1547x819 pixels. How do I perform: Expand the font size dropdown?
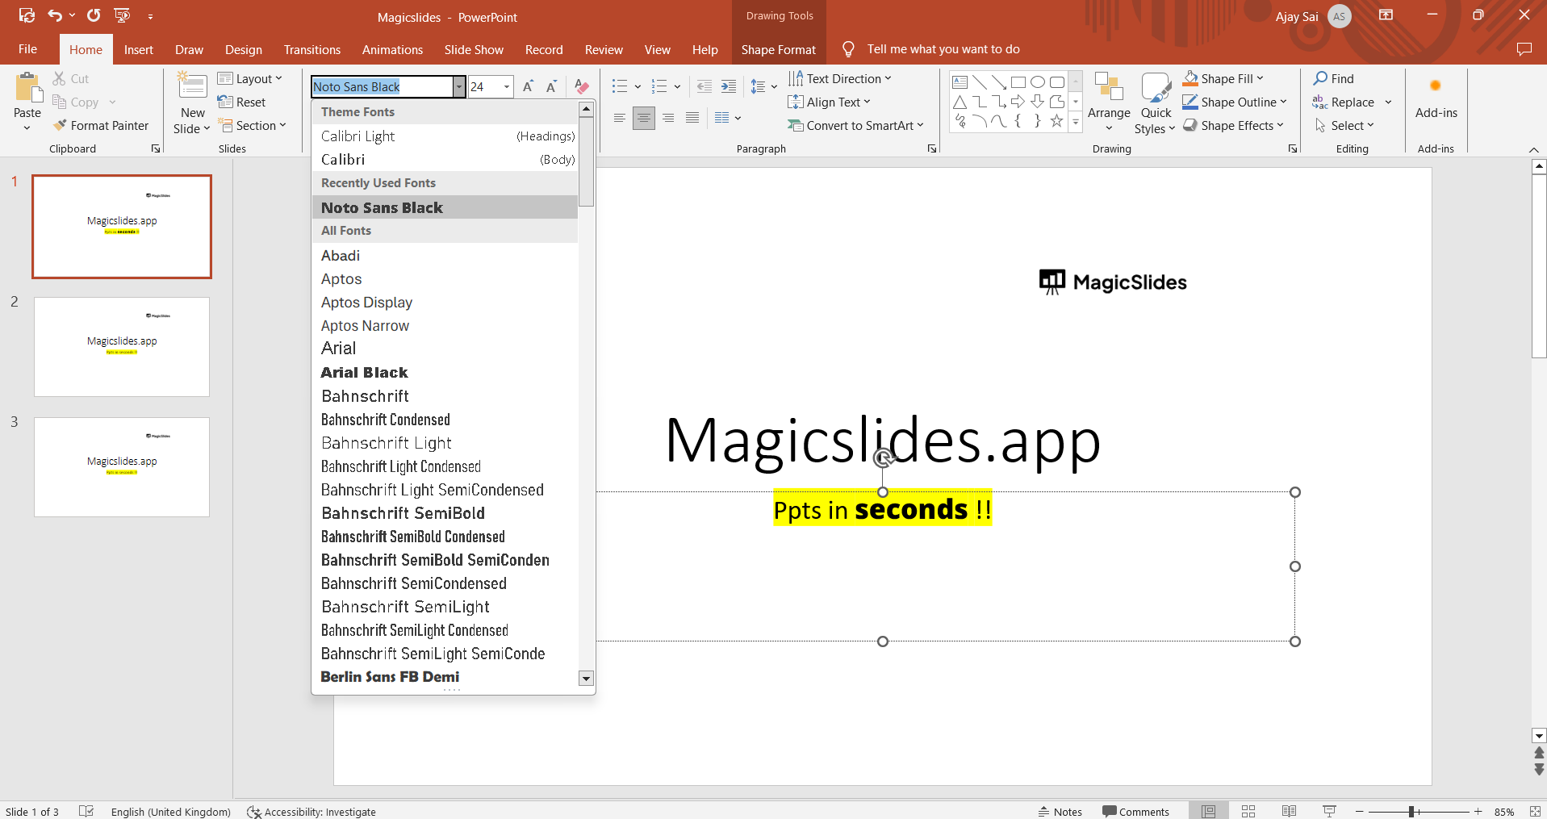pyautogui.click(x=507, y=87)
